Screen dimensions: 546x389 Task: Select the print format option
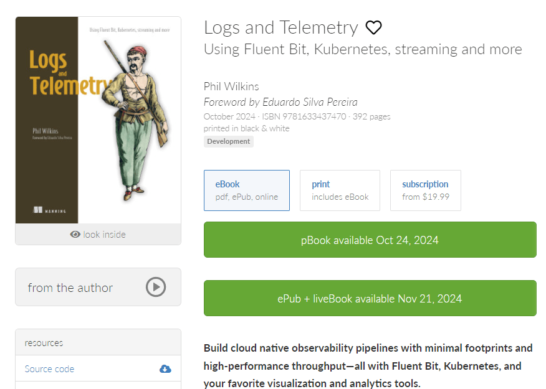pyautogui.click(x=340, y=190)
